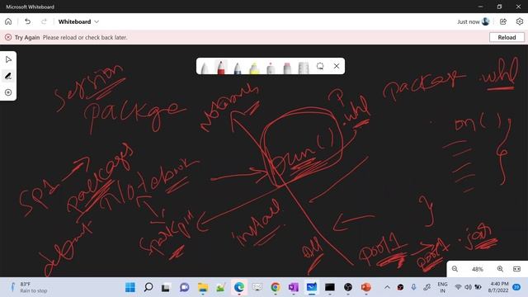Fit the board to screen
The image size is (528, 297).
tap(517, 269)
